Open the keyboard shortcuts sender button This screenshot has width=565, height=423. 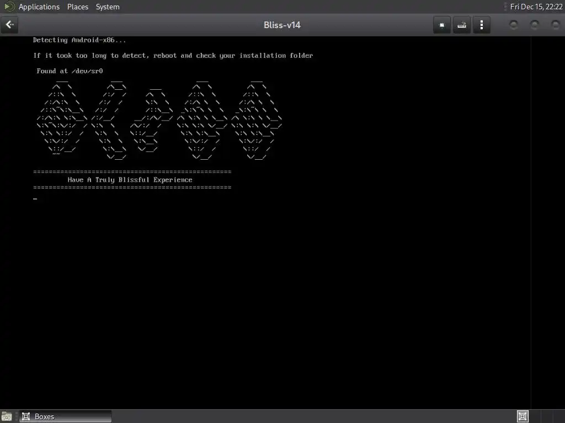tap(462, 25)
